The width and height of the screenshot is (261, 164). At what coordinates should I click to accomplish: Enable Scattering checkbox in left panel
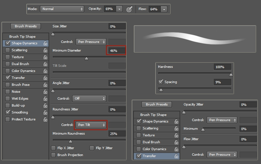[8, 50]
